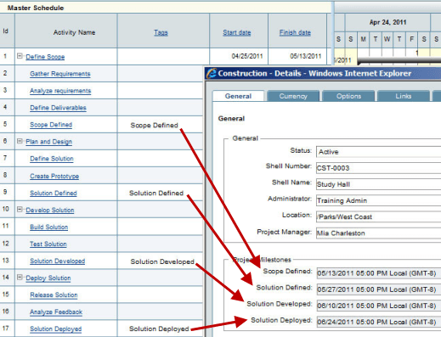The image size is (441, 337).
Task: Open the Solution Defined activity link
Action: click(x=54, y=194)
